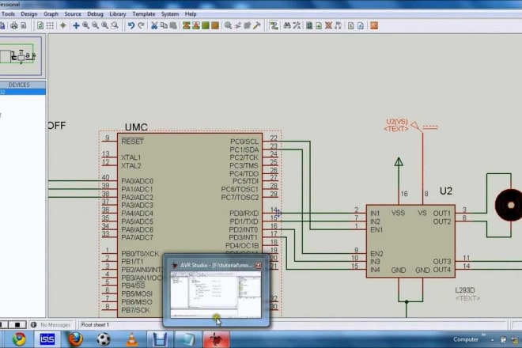Toggle the grid dots display
522x348 pixels.
[x=50, y=25]
